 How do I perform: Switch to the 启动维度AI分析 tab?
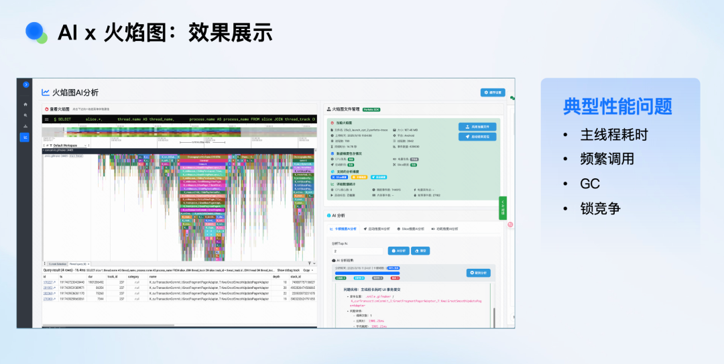tap(379, 229)
